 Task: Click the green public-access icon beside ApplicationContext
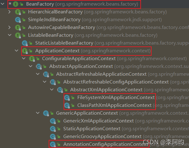click(31, 51)
